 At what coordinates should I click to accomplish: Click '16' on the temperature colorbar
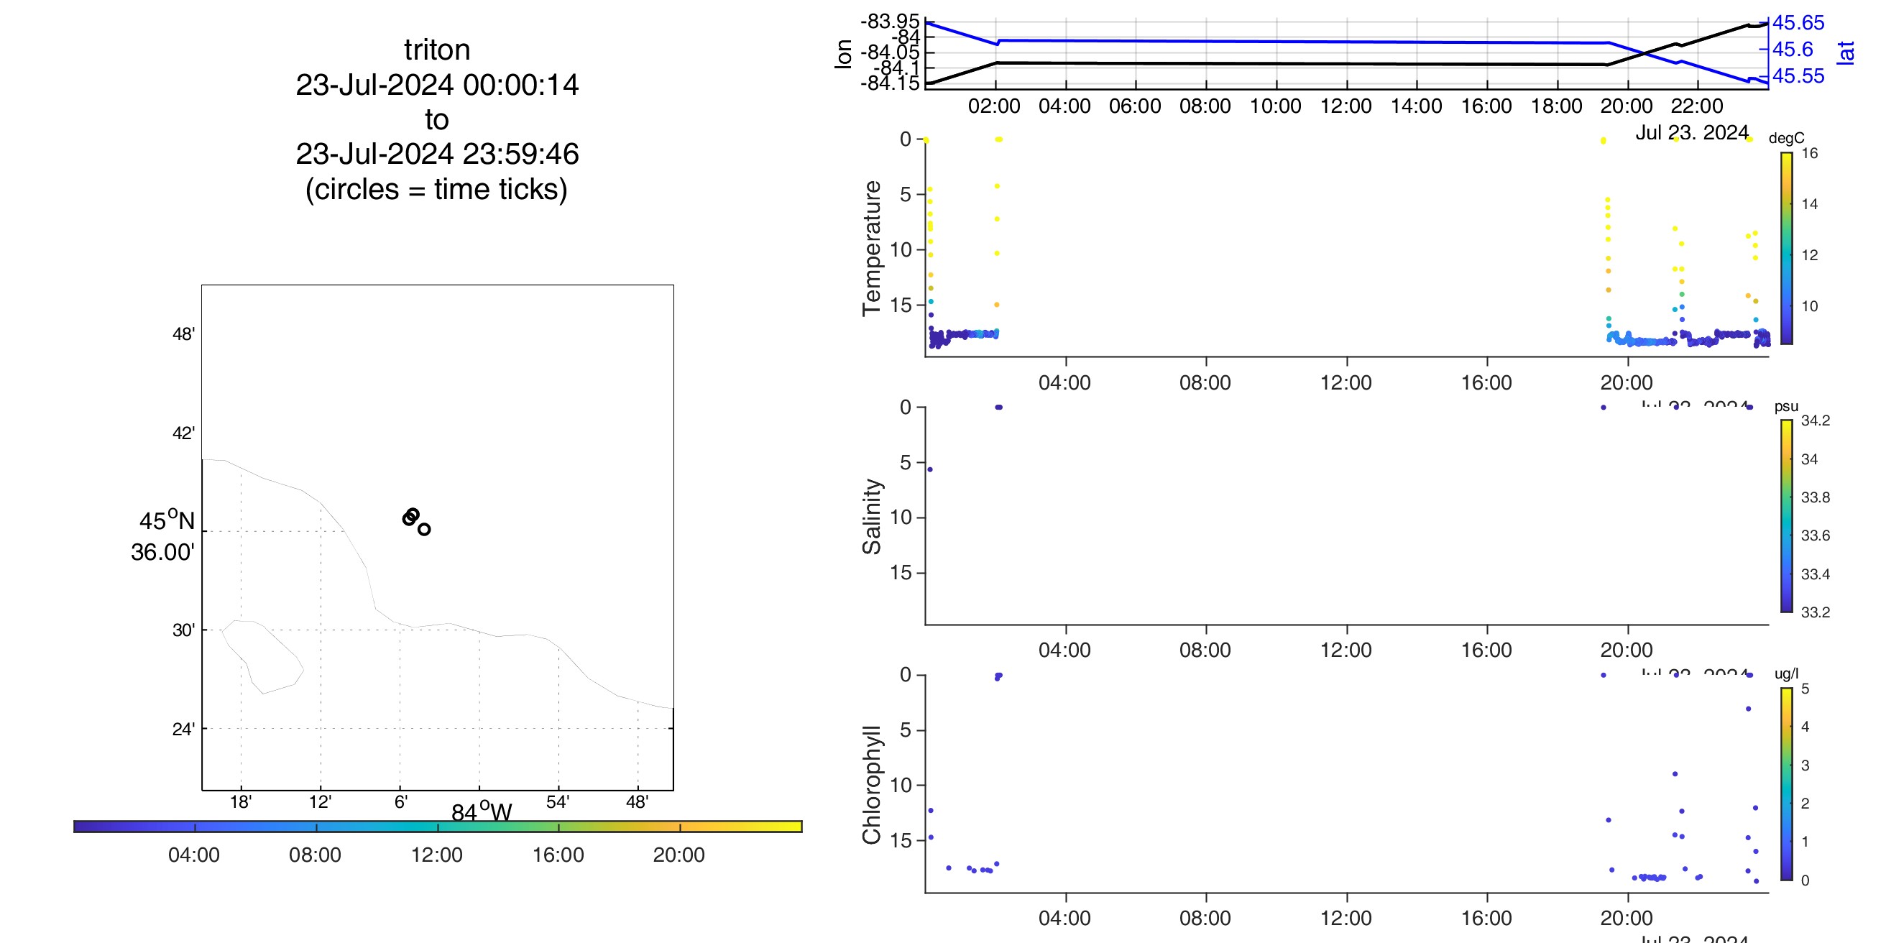click(x=1810, y=153)
